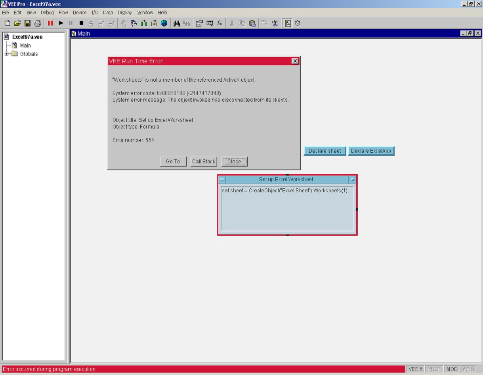Click inside the formula text field
The height and width of the screenshot is (375, 483).
click(x=287, y=210)
